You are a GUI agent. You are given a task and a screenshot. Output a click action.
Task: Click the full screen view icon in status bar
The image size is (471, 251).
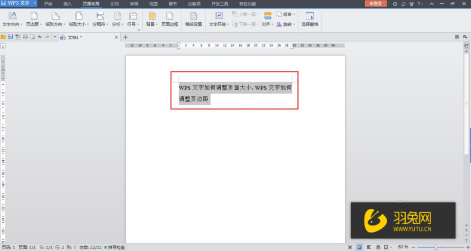coord(350,247)
